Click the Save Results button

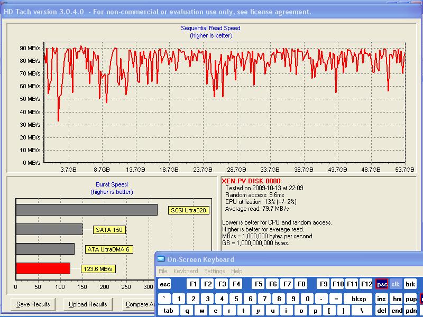[x=33, y=304]
